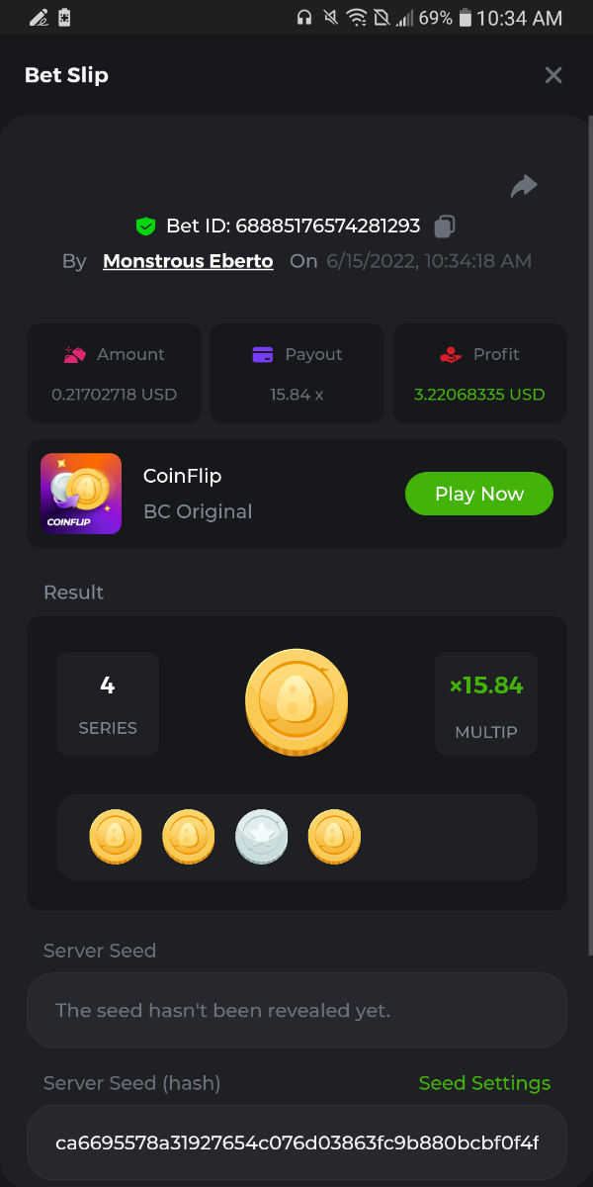Viewport: 593px width, 1187px height.
Task: Tap the Amount bet icon
Action: tap(75, 354)
